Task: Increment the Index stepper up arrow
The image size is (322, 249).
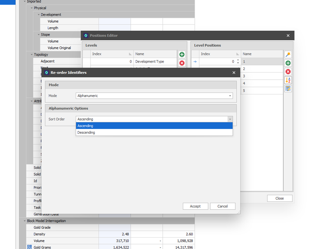Action: (238, 60)
